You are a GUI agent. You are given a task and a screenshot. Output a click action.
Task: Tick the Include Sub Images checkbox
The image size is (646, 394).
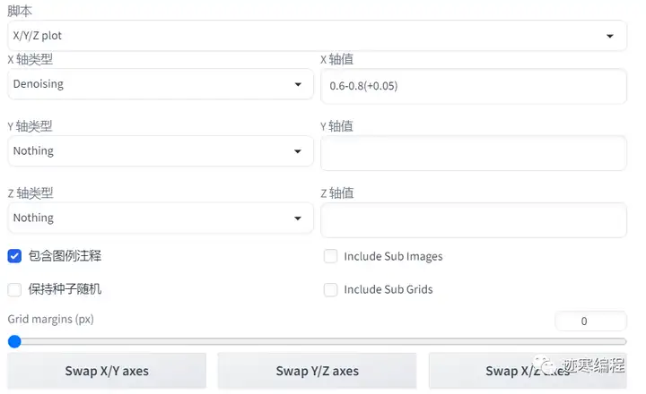tap(330, 256)
